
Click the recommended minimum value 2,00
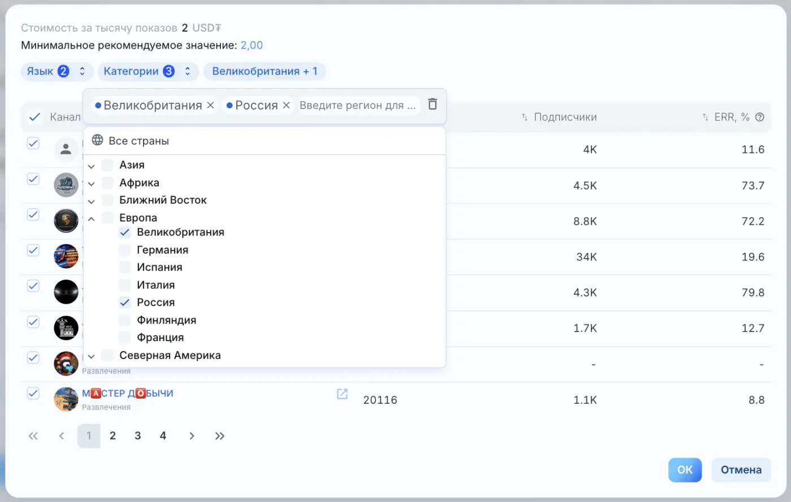click(x=252, y=45)
